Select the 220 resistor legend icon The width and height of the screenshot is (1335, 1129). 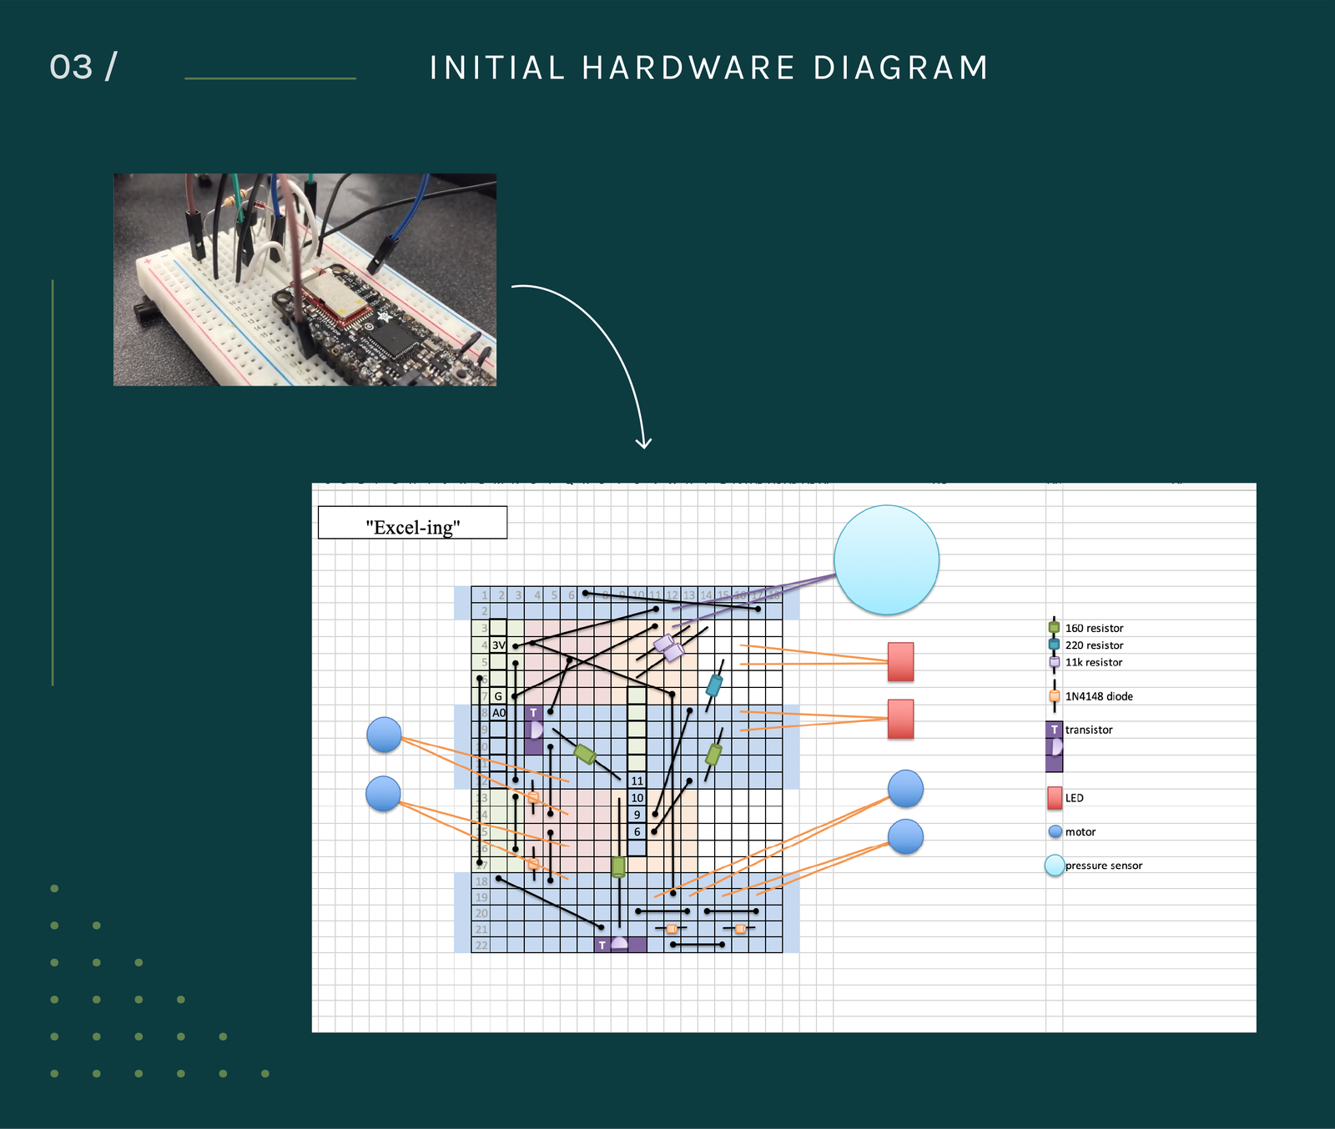pyautogui.click(x=1053, y=645)
